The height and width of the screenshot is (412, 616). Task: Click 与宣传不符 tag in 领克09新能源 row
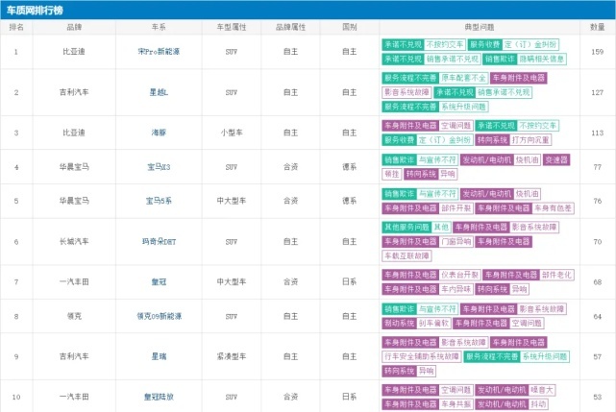tap(437, 309)
